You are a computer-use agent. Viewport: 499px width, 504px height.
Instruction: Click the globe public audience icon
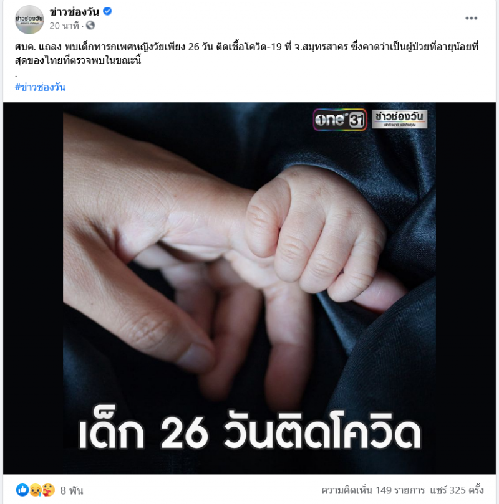(90, 26)
